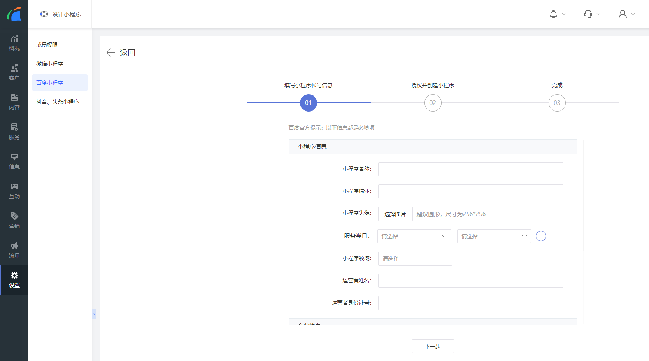Open 抖音、头条小程序 menu item
The height and width of the screenshot is (361, 649).
58,102
